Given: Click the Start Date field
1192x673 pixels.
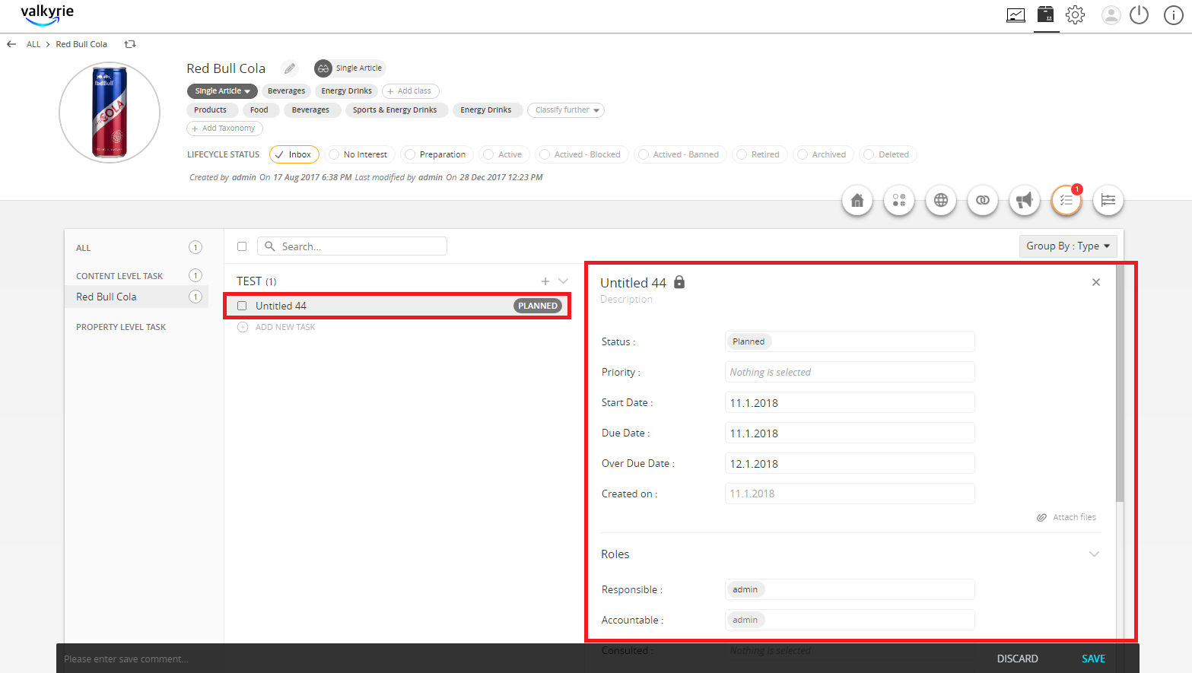Looking at the screenshot, I should 850,402.
